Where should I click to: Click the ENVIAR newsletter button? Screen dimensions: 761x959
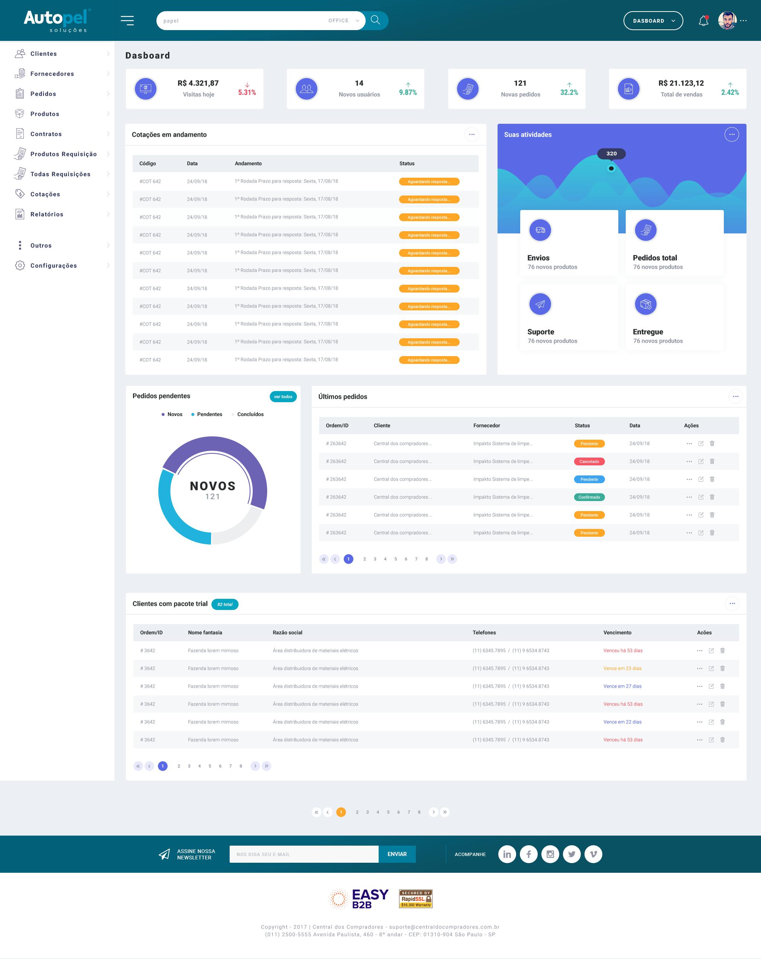tap(397, 853)
